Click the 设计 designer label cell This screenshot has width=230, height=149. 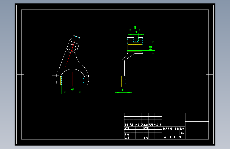pyautogui.click(x=127, y=128)
